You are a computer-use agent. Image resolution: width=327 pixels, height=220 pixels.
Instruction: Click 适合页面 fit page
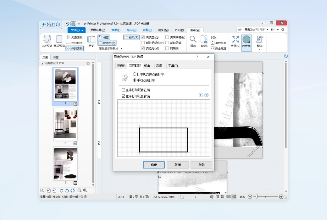tap(219, 43)
